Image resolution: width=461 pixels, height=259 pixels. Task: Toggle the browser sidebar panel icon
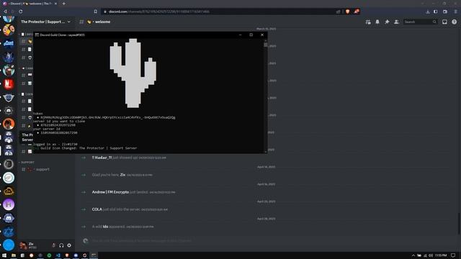436,12
